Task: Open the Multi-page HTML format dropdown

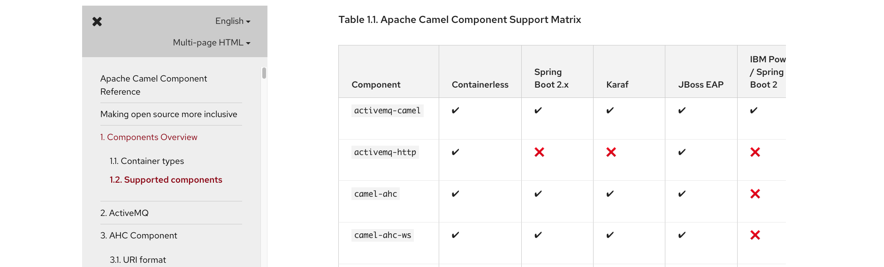Action: coord(212,43)
